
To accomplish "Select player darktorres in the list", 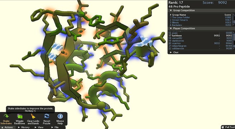I will coord(178,40).
